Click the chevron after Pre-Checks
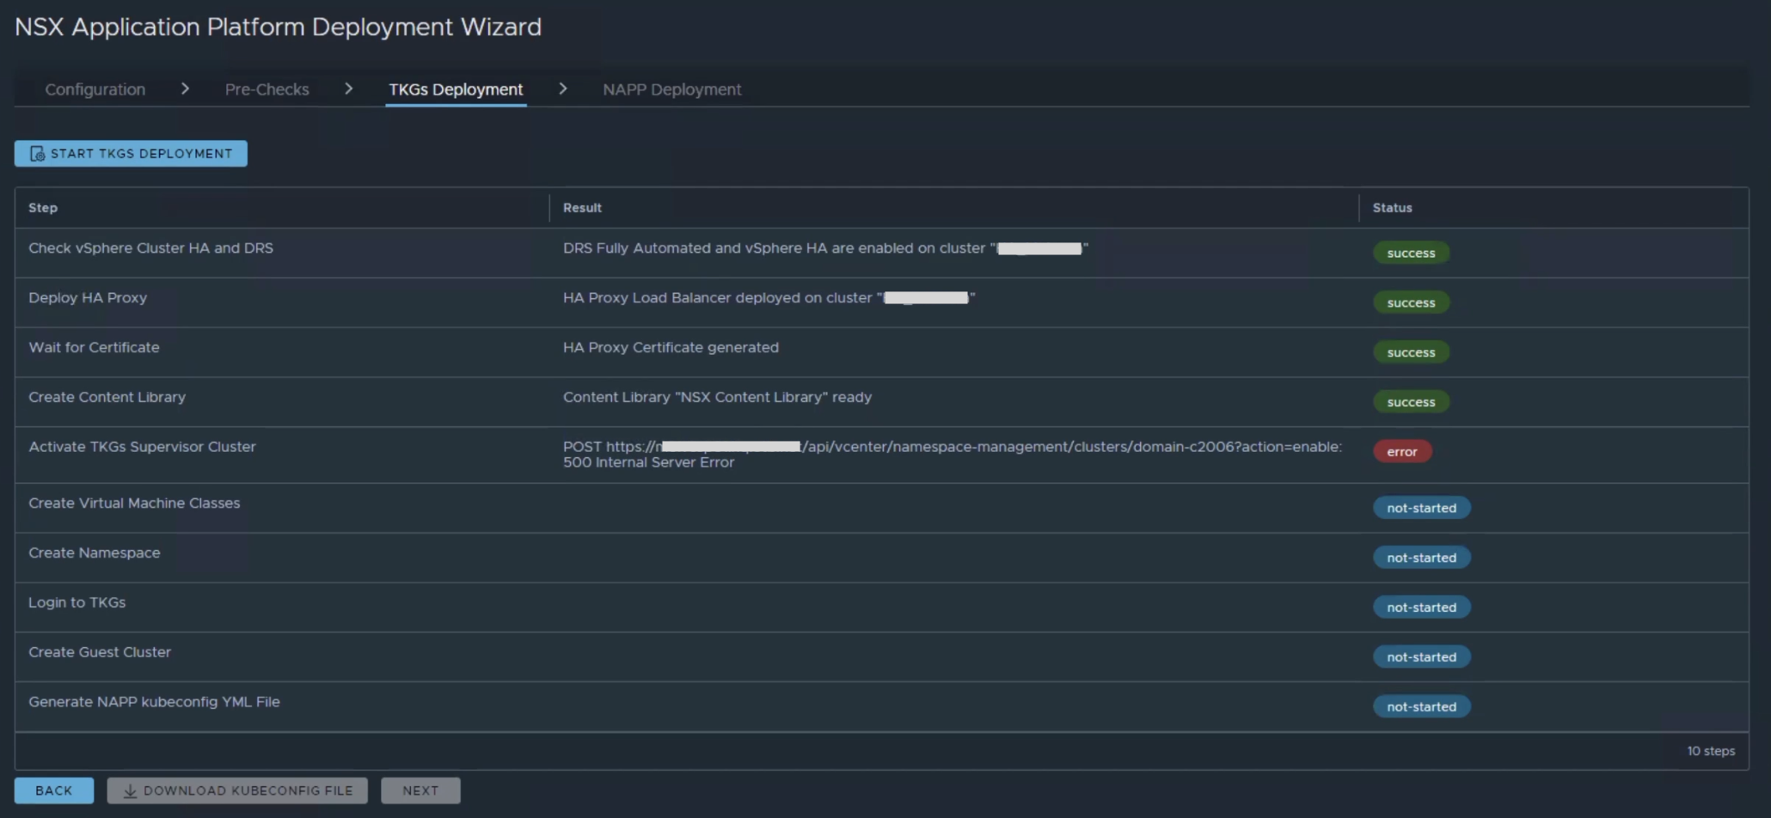Screen dimensions: 1771x818 [x=348, y=89]
